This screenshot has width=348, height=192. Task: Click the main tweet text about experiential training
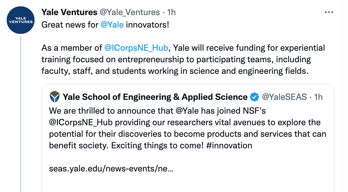pyautogui.click(x=183, y=59)
